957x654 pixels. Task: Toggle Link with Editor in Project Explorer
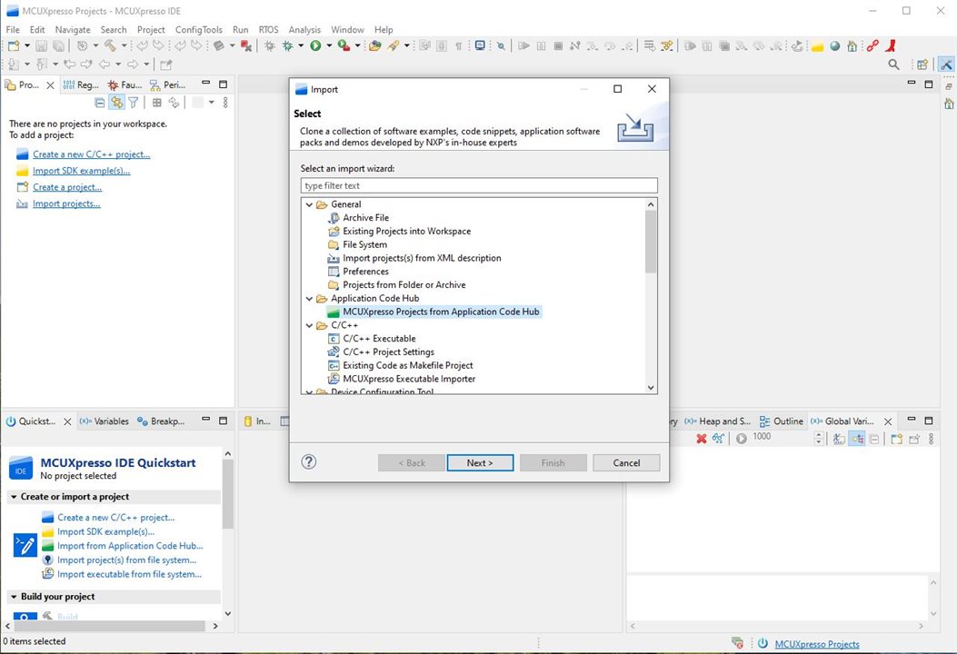coord(116,103)
